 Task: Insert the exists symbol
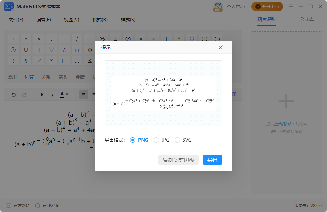coord(39,50)
